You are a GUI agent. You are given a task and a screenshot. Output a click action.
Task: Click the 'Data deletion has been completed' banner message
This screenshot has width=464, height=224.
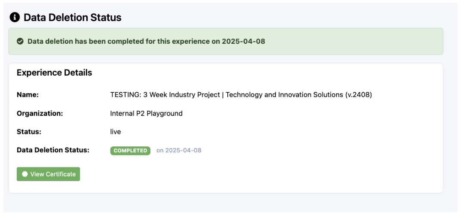[124, 42]
